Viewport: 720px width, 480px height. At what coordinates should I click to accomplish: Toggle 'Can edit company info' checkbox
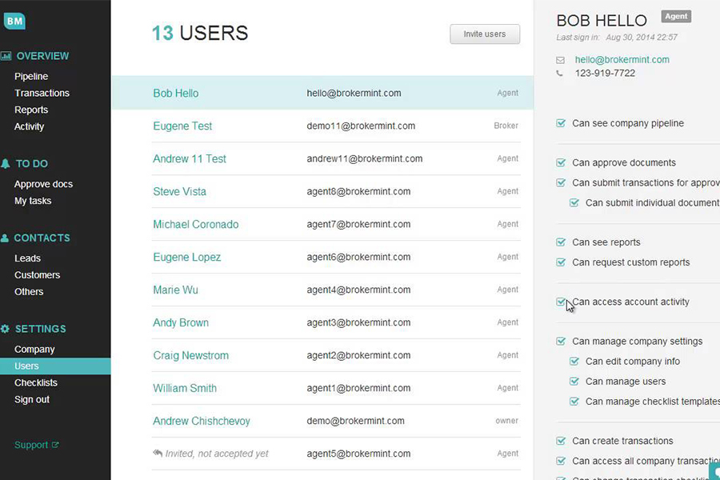(x=574, y=362)
